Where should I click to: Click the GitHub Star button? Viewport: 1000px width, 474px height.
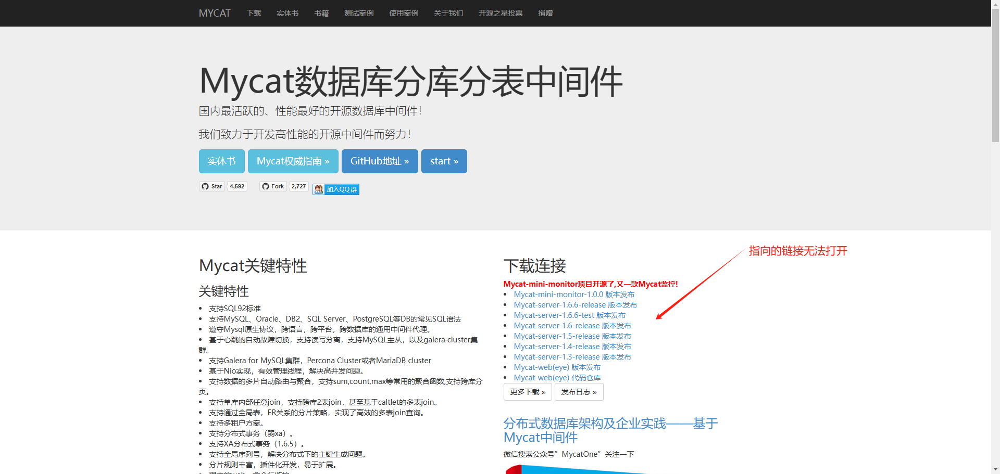pyautogui.click(x=212, y=186)
